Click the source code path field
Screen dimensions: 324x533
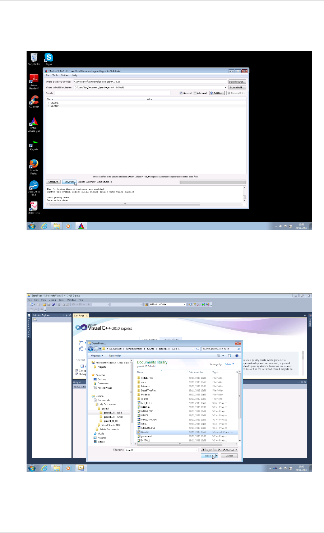[150, 82]
